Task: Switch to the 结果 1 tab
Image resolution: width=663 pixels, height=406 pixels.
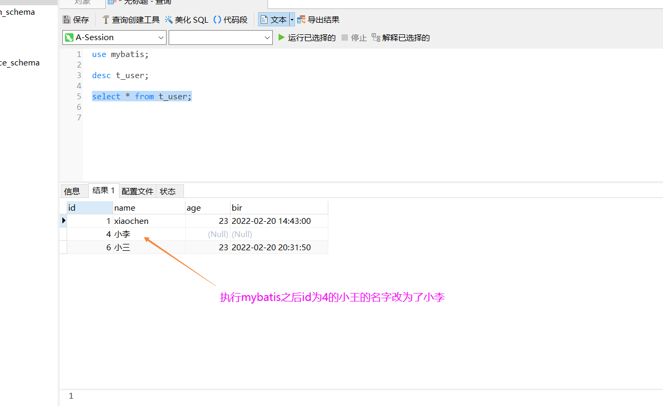Action: point(104,190)
